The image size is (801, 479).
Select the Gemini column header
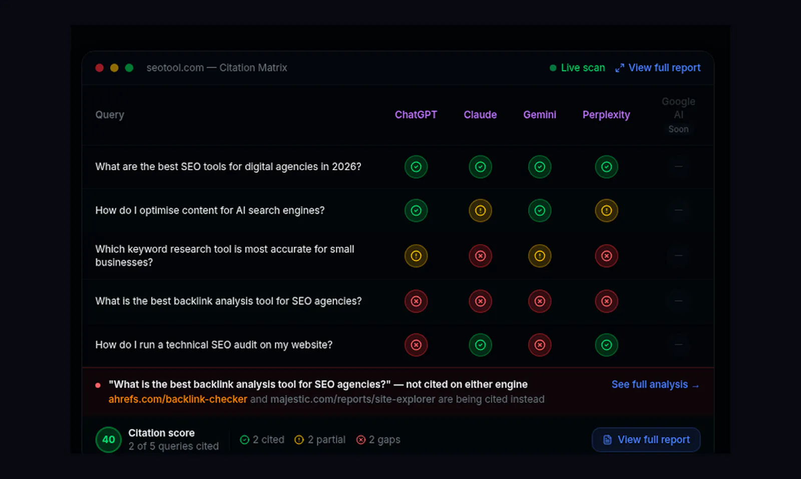point(540,115)
